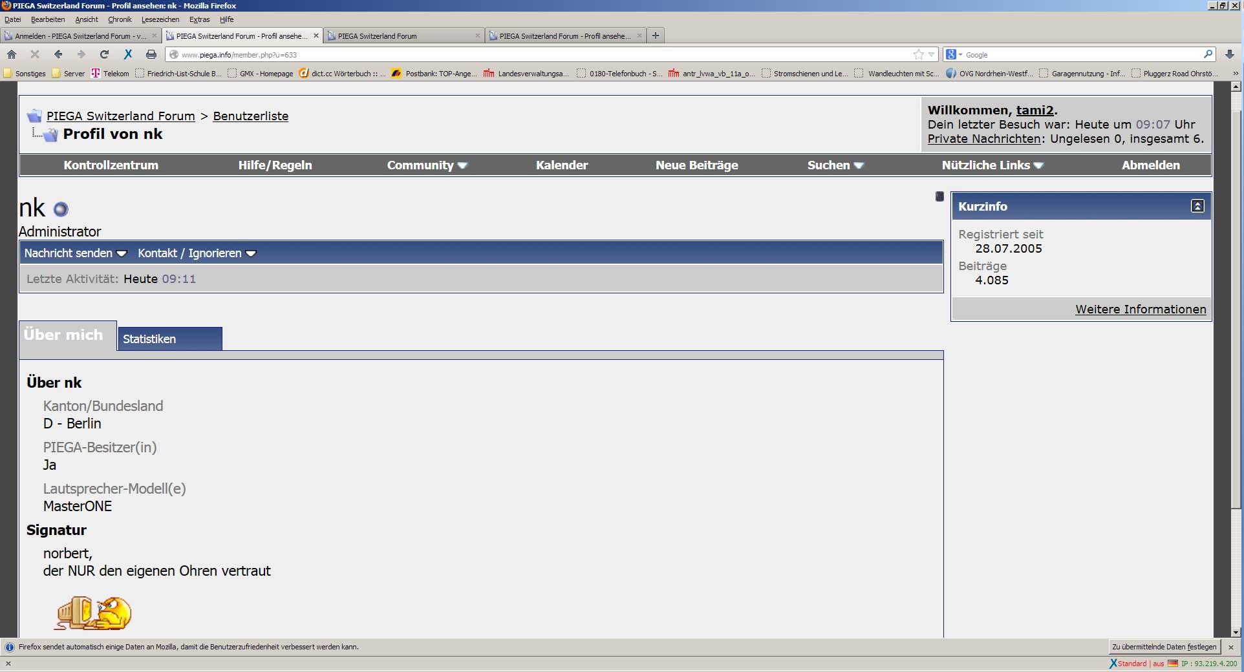
Task: Open the Nachricht senden dropdown
Action: click(x=75, y=253)
